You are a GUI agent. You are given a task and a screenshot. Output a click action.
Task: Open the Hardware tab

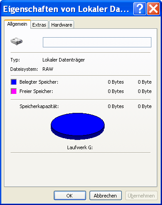click(x=61, y=25)
